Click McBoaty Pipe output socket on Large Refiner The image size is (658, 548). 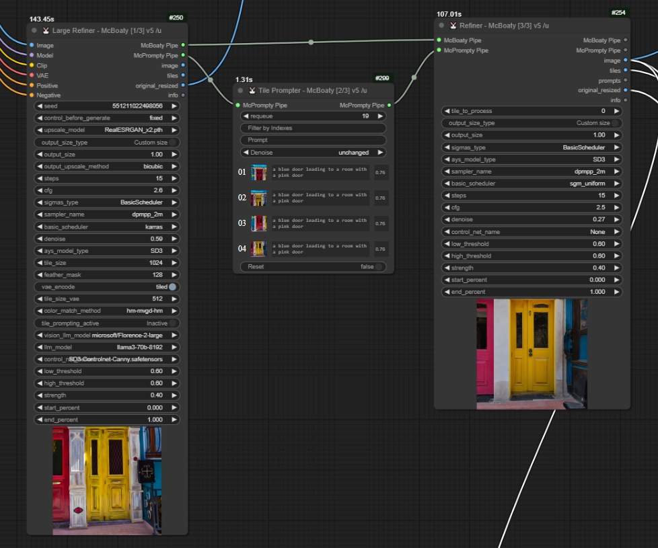183,45
